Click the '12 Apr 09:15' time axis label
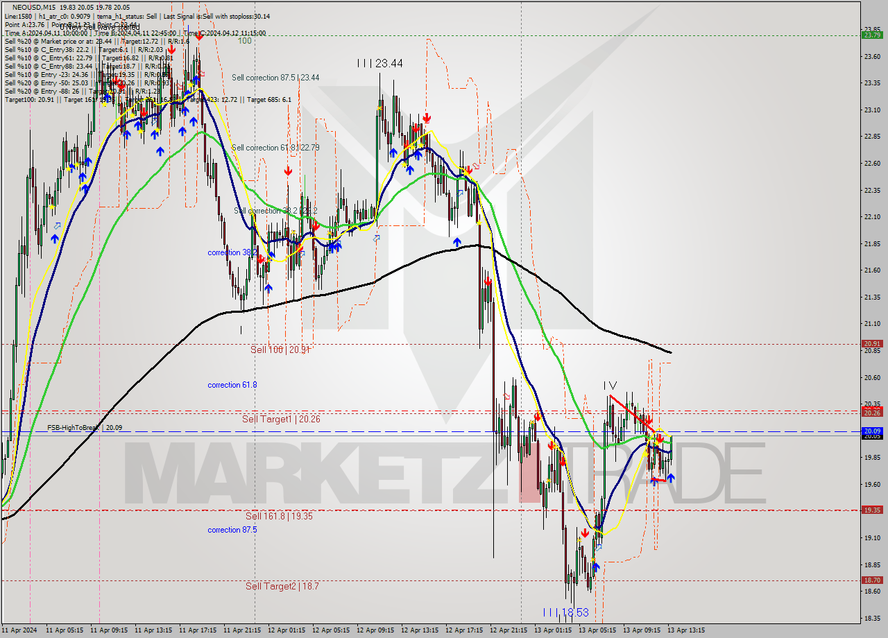The height and width of the screenshot is (638, 888). point(375,630)
